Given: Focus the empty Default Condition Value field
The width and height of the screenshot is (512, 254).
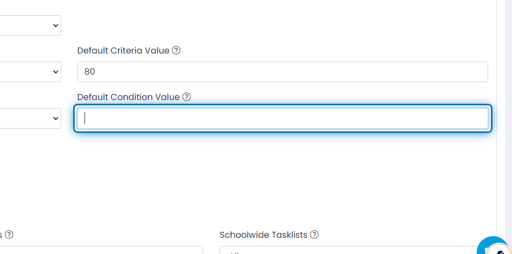Looking at the screenshot, I should tap(282, 118).
